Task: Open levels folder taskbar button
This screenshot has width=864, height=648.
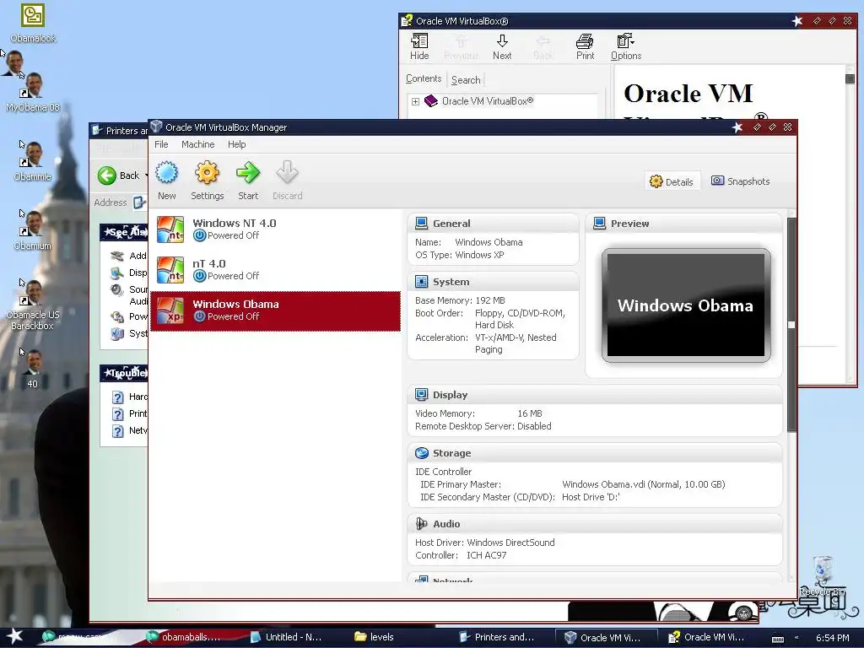Action: [375, 637]
